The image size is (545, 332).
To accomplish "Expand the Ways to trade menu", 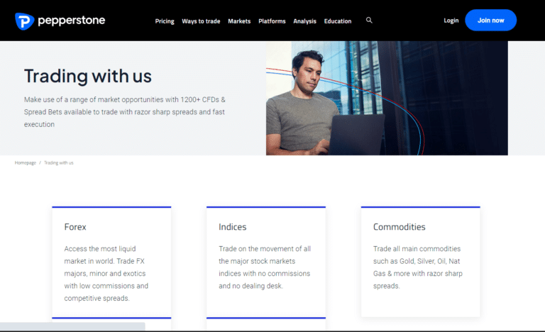I will 201,21.
